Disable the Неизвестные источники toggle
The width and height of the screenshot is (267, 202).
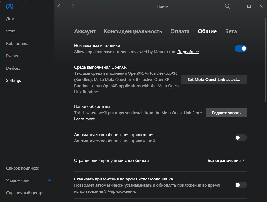pos(241,48)
